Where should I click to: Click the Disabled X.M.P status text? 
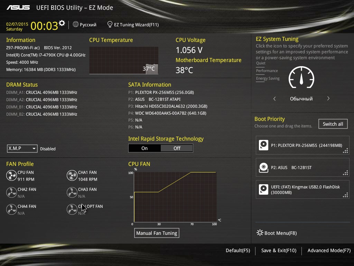48,149
